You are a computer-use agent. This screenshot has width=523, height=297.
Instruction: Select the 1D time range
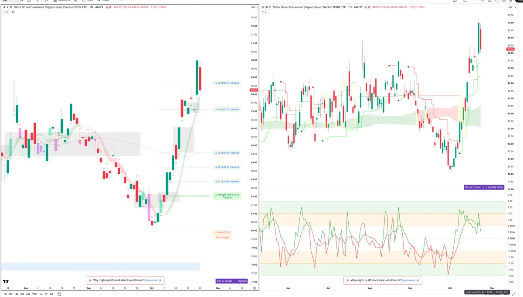coord(4,294)
